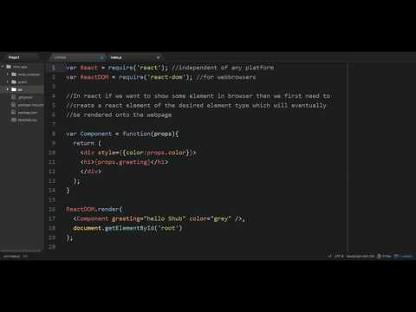The image size is (416, 312).
Task: Close the first editor tab
Action: tap(101, 57)
